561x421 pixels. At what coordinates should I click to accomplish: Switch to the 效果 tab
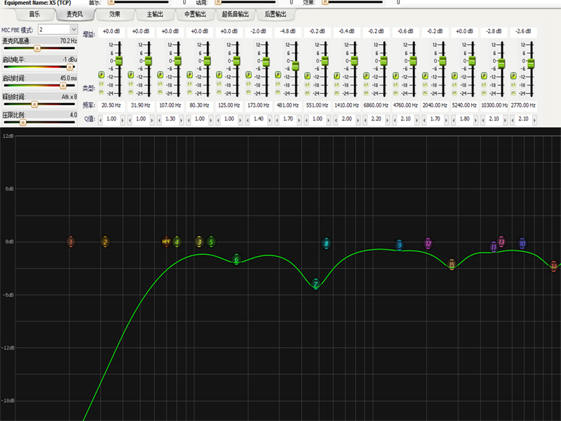coord(115,14)
